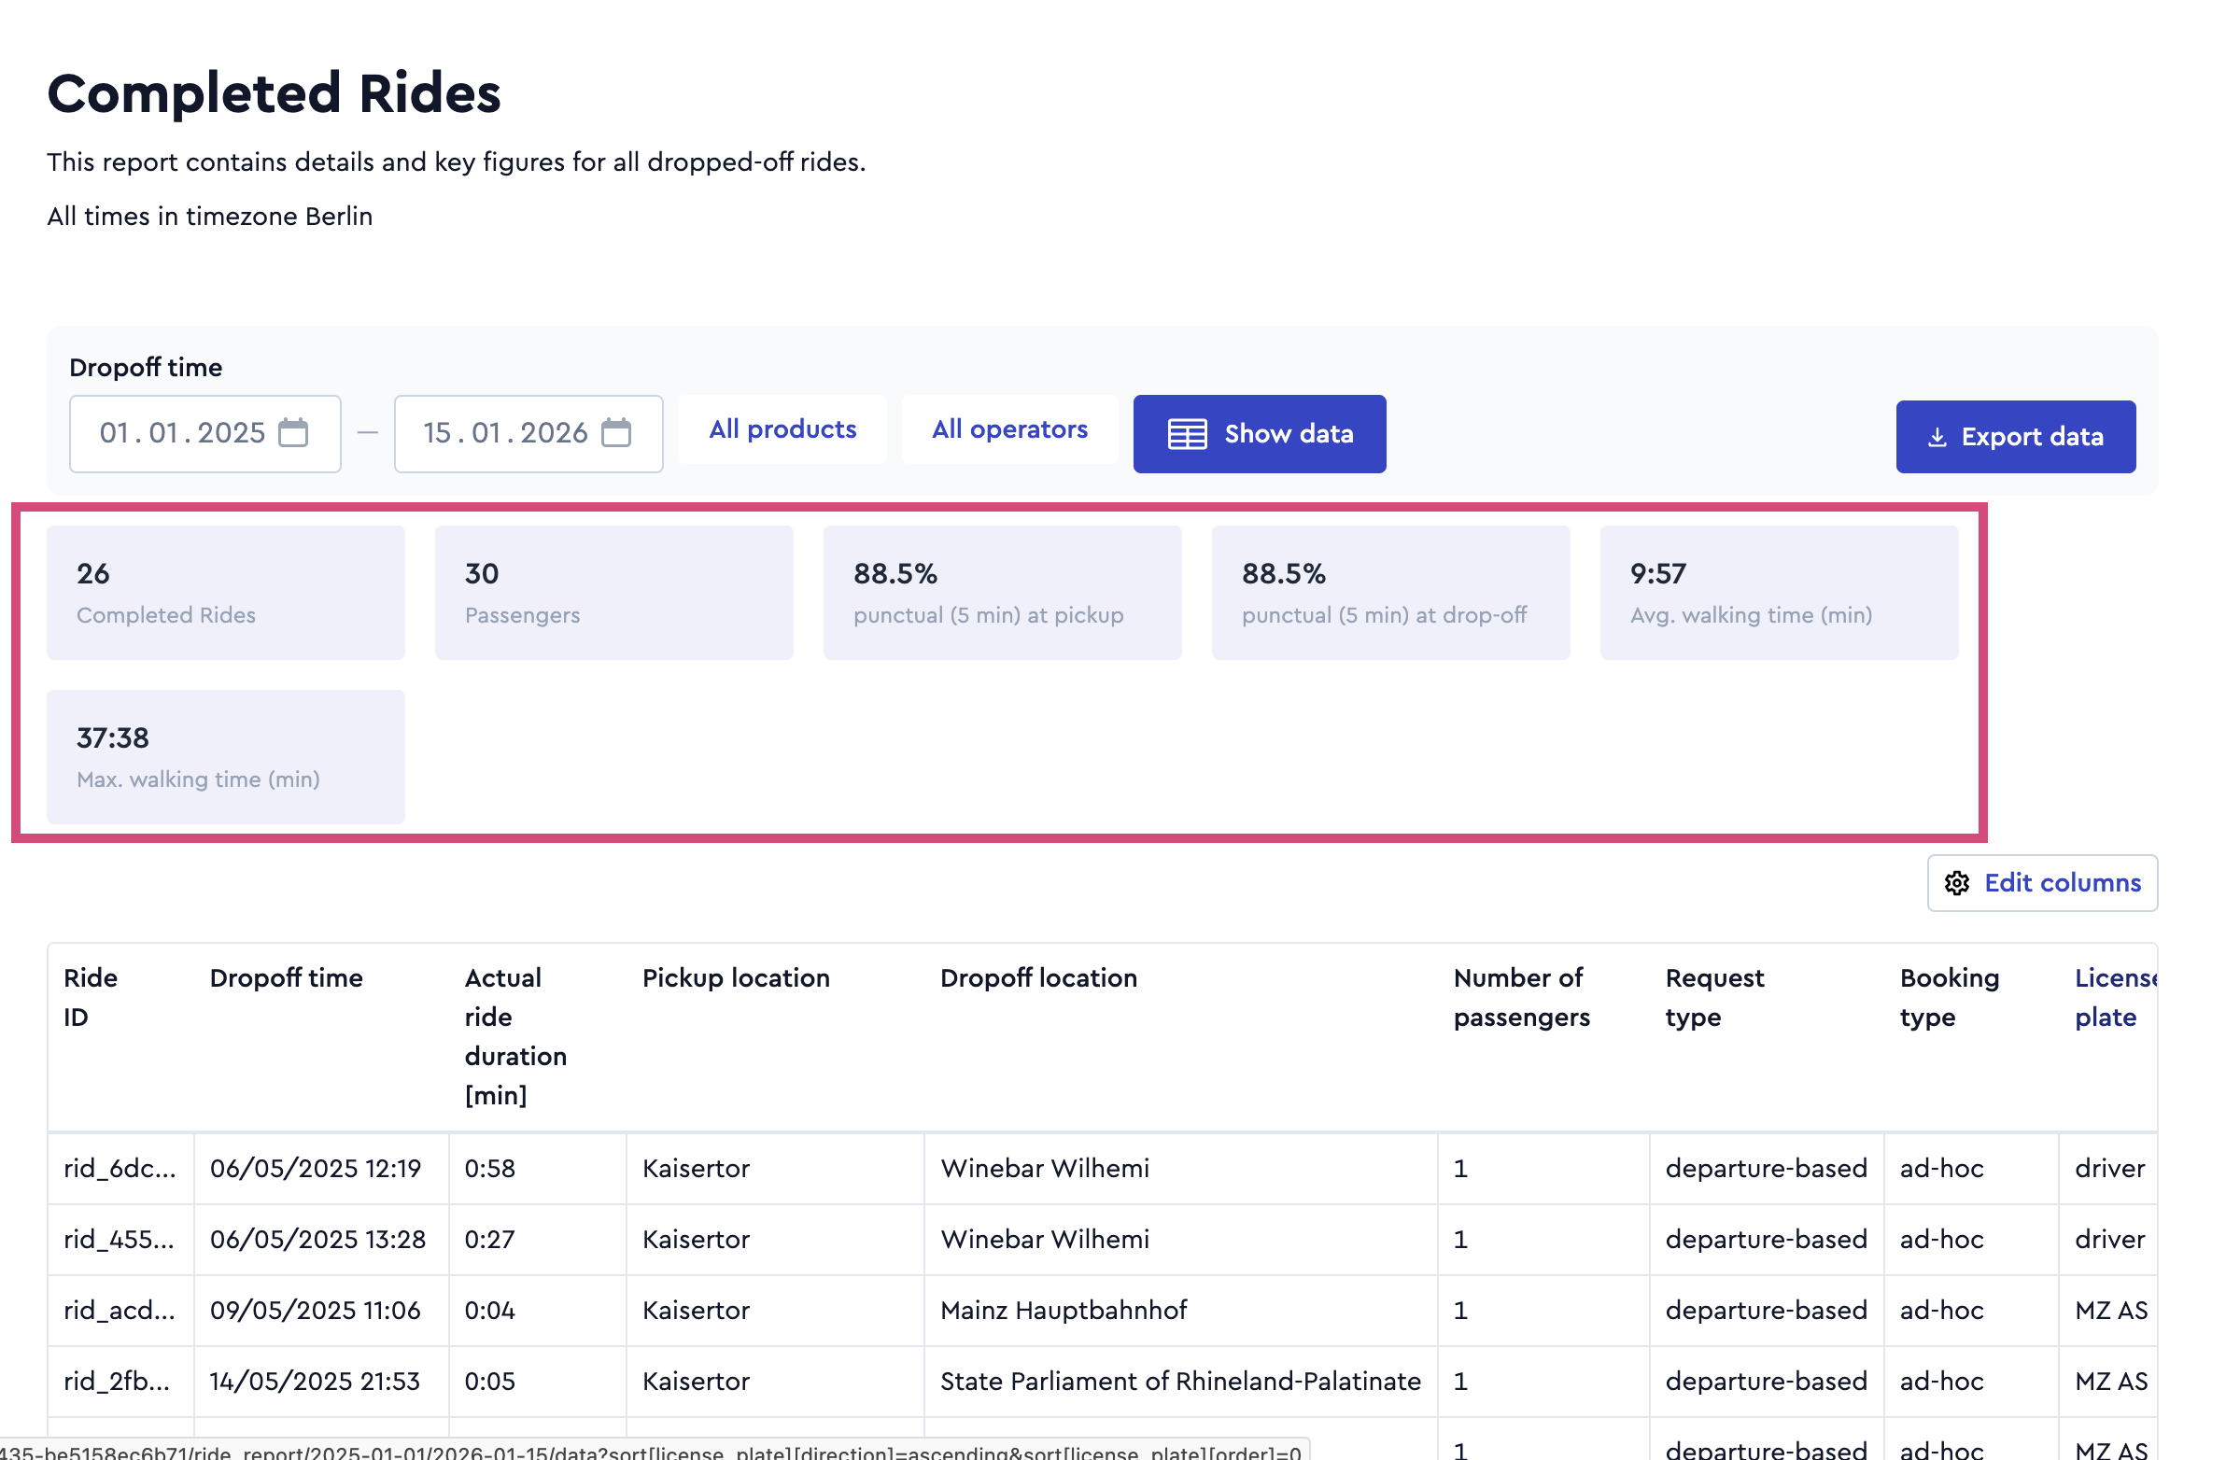Open ride row rid_6dc...
The image size is (2226, 1460).
(1102, 1168)
